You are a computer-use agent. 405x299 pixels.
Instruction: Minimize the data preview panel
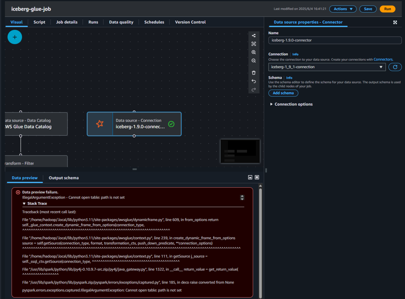click(x=250, y=177)
